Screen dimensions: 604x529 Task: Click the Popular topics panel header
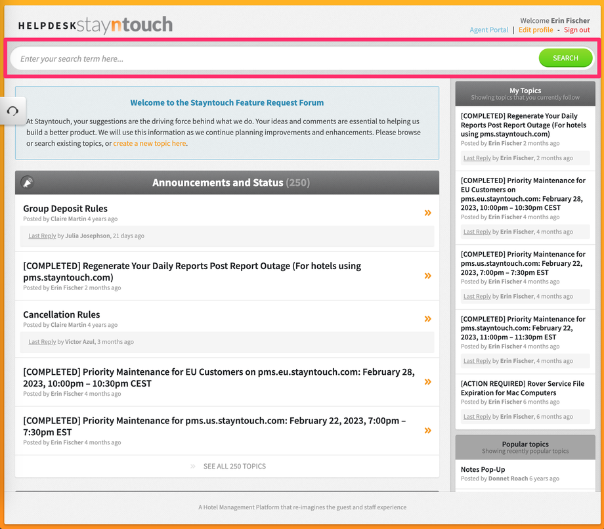point(525,447)
